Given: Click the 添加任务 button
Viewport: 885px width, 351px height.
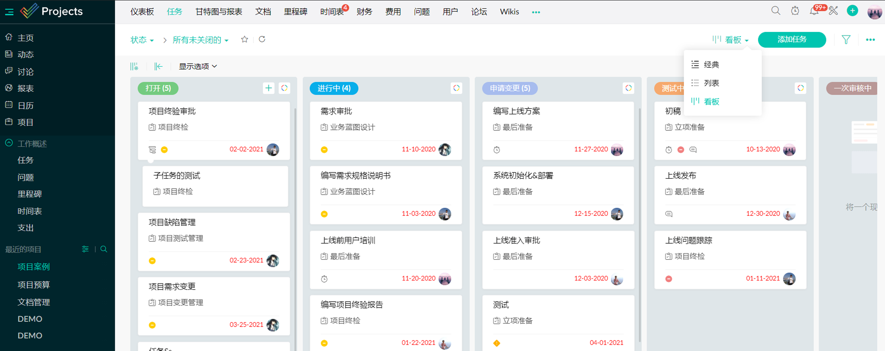Looking at the screenshot, I should 792,40.
